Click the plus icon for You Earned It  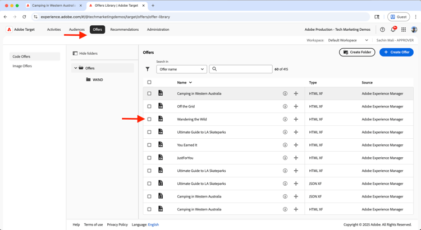click(296, 145)
